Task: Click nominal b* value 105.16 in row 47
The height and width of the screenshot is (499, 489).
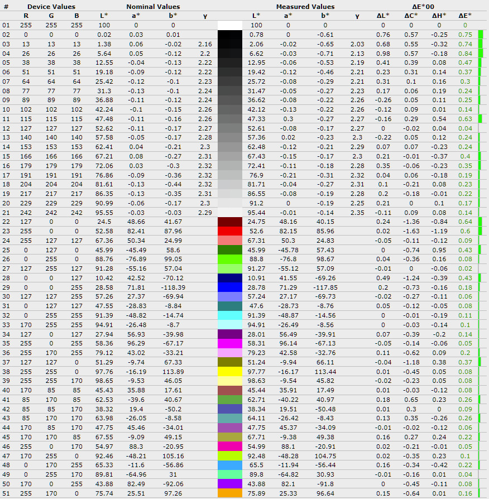Action: click(x=173, y=456)
